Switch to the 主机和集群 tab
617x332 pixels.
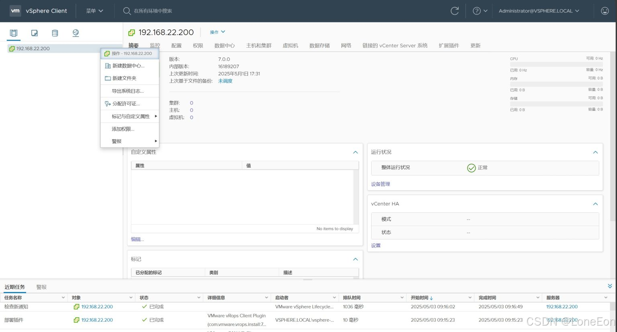pyautogui.click(x=259, y=46)
